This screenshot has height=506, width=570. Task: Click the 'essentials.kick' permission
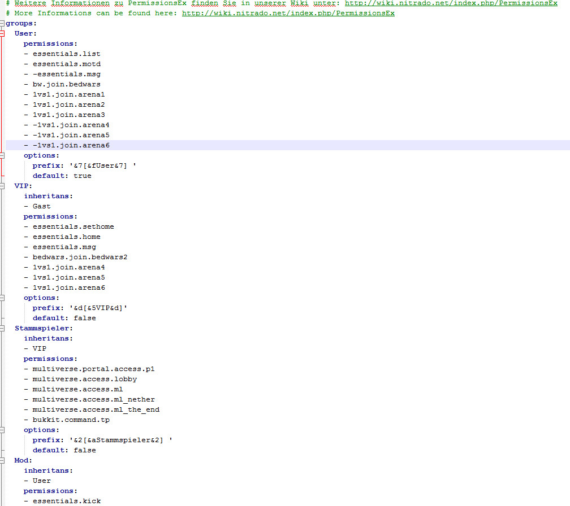[x=67, y=501]
